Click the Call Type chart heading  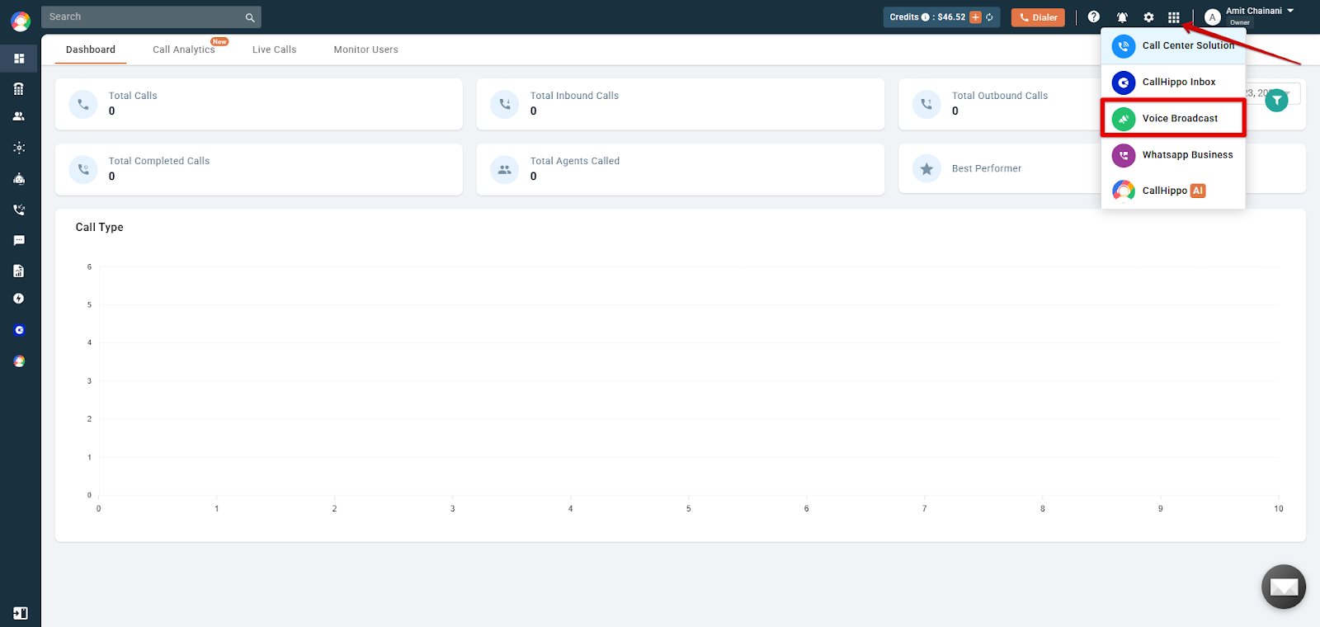[x=100, y=228]
